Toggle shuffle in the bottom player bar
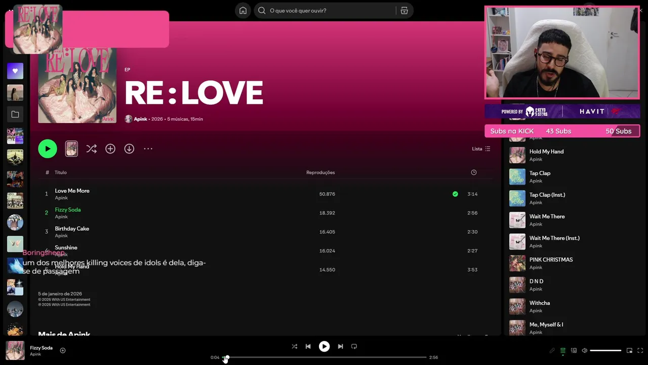This screenshot has width=648, height=365. (x=294, y=346)
